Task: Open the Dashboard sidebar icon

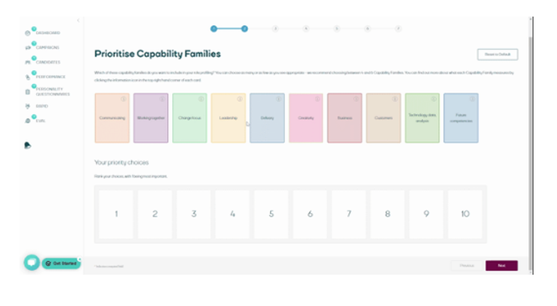Action: (28, 33)
